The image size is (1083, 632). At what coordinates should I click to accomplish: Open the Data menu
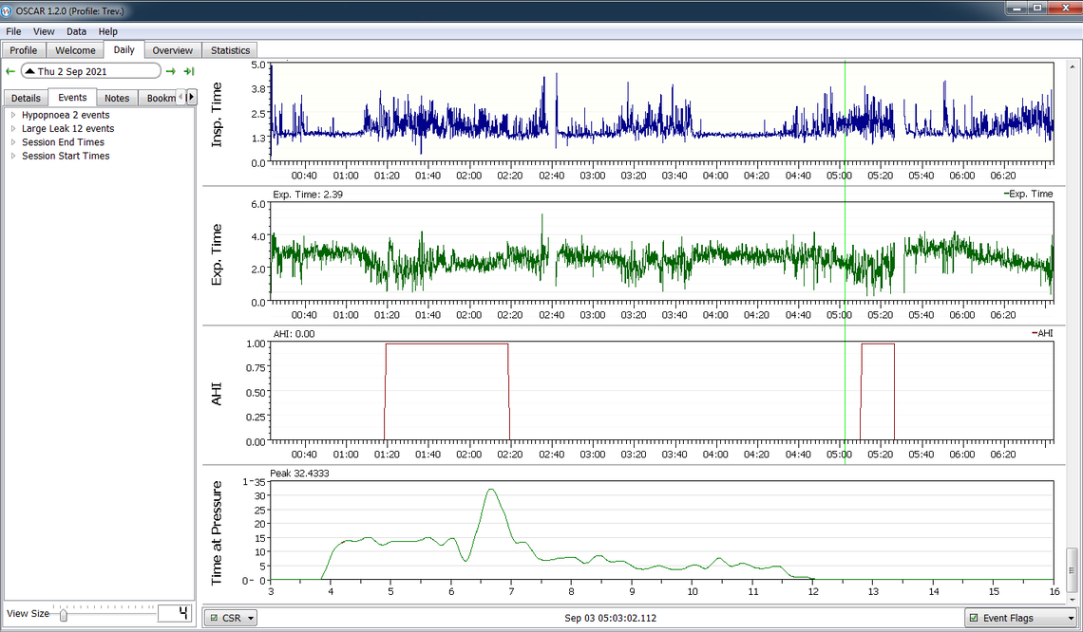pos(76,31)
